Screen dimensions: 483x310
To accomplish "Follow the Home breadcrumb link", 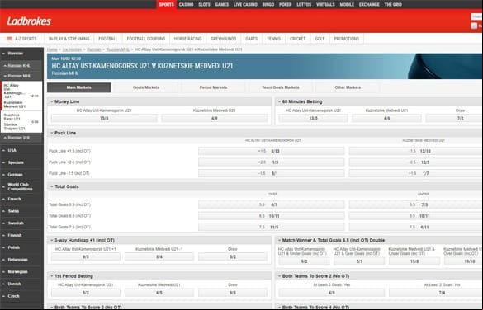I will tap(52, 49).
